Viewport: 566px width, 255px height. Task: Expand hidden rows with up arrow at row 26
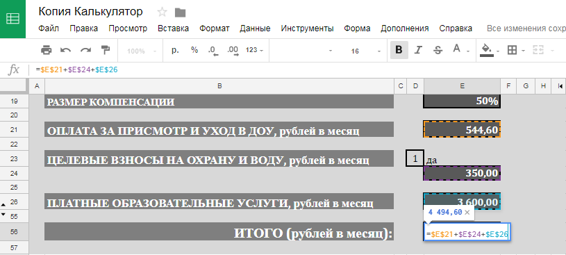[3, 205]
